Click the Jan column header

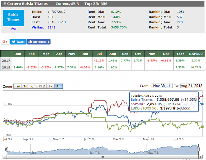(x=18, y=54)
